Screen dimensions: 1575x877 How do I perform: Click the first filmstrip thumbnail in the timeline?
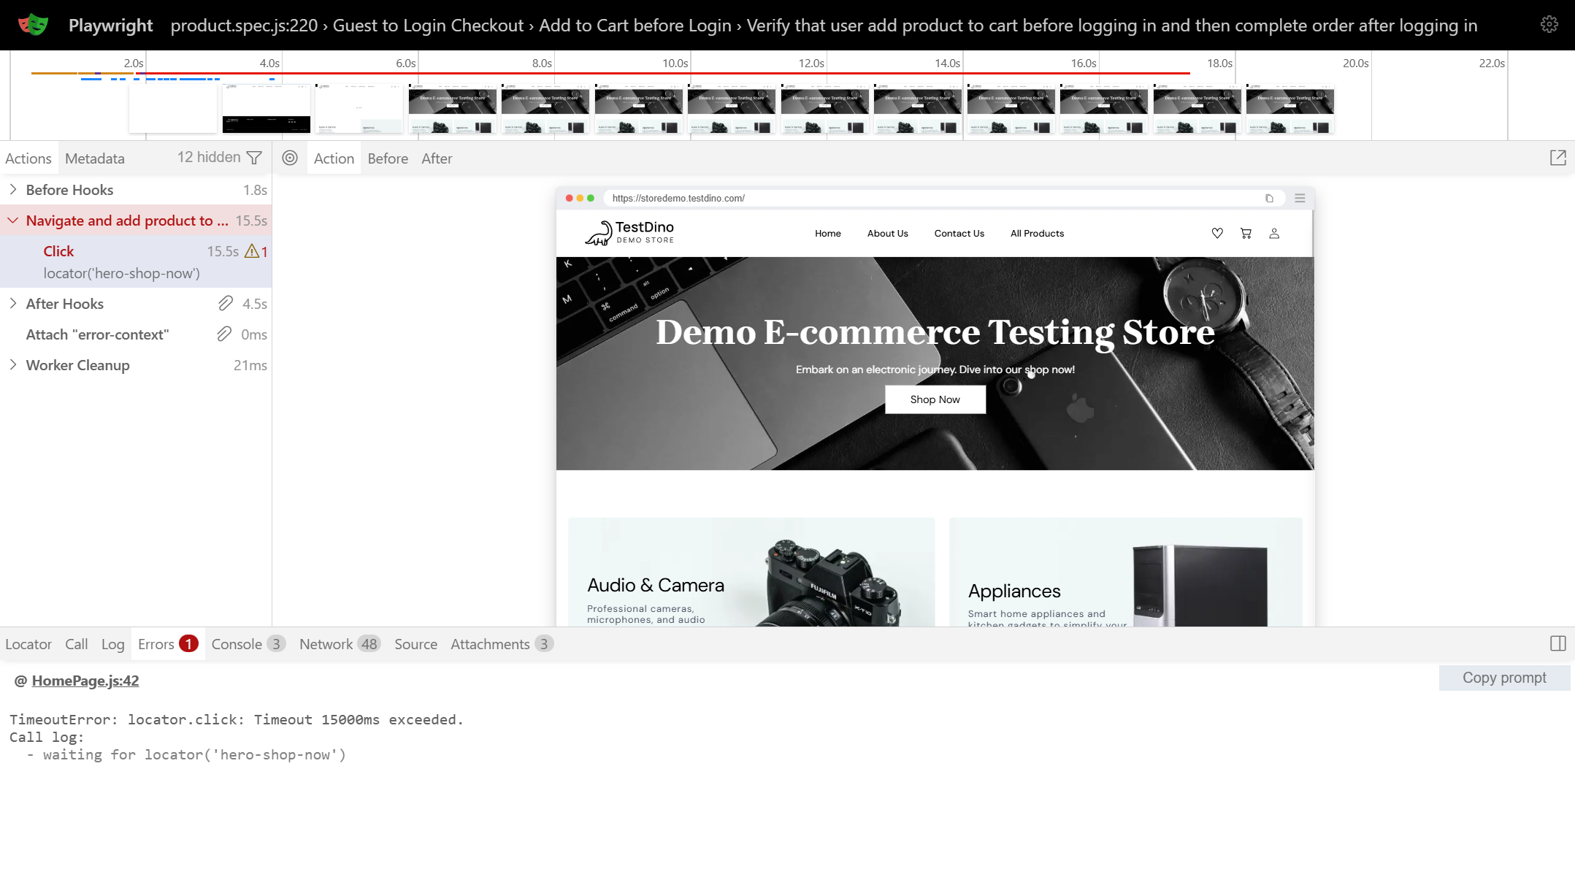(x=173, y=108)
